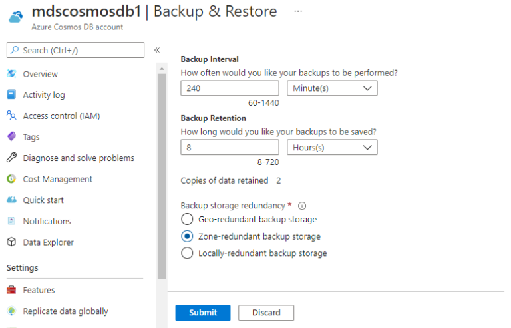Open Replicate data globally menu item
The width and height of the screenshot is (511, 328).
(x=65, y=311)
